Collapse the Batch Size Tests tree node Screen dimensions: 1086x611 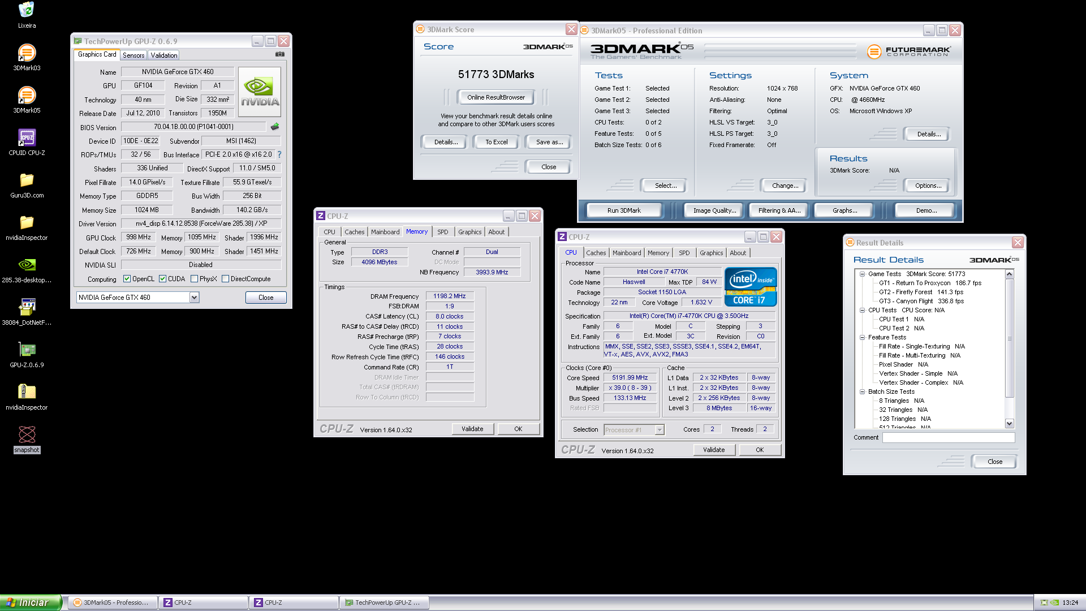pos(862,391)
